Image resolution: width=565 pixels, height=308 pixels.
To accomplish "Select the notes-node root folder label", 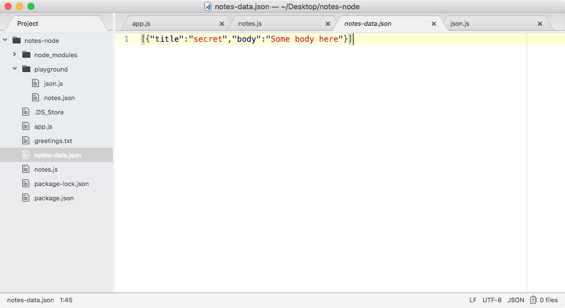I will (x=41, y=41).
